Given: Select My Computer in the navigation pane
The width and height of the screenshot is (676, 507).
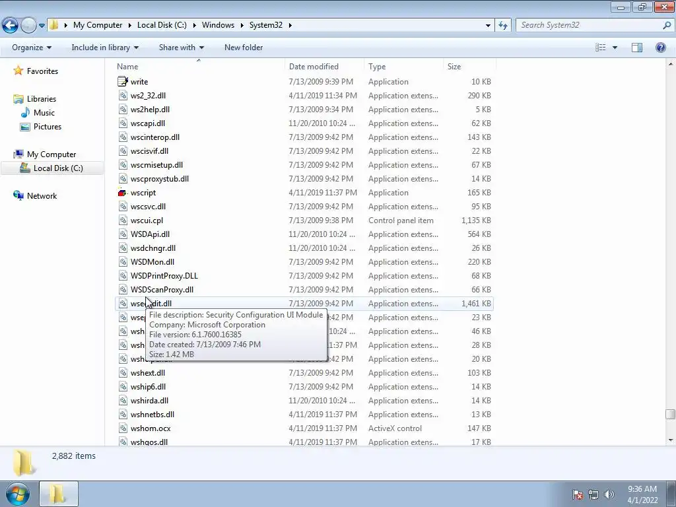Looking at the screenshot, I should pyautogui.click(x=51, y=154).
